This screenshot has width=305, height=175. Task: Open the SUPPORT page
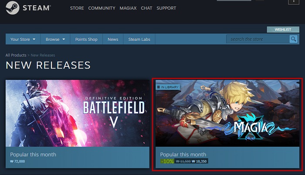(166, 8)
